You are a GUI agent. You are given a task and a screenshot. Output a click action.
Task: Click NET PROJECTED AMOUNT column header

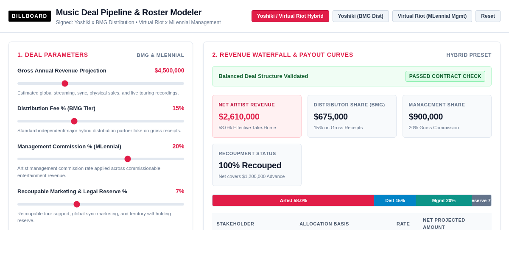444,223
